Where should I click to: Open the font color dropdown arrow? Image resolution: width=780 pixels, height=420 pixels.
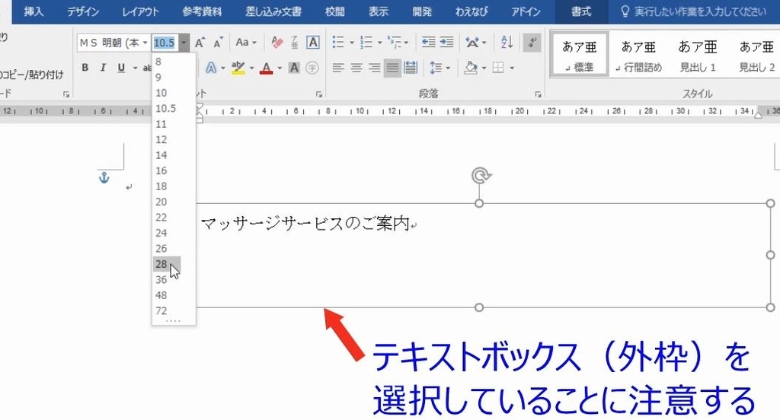tap(280, 68)
